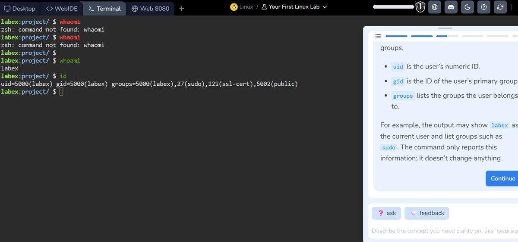Click the 'id' command in terminal
The height and width of the screenshot is (242, 518).
[63, 76]
